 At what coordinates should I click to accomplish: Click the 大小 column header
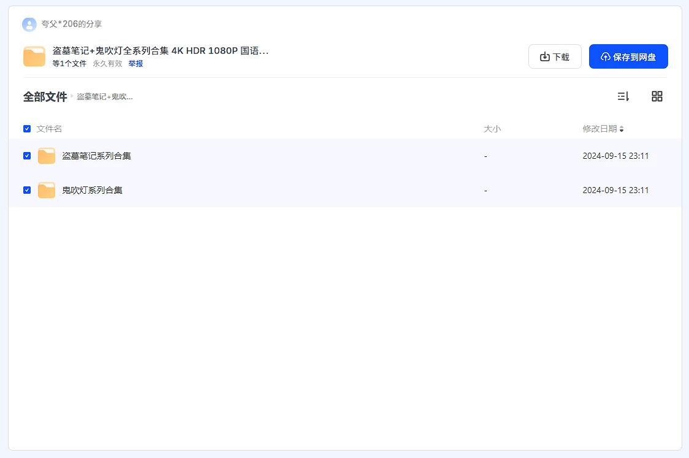pyautogui.click(x=492, y=129)
